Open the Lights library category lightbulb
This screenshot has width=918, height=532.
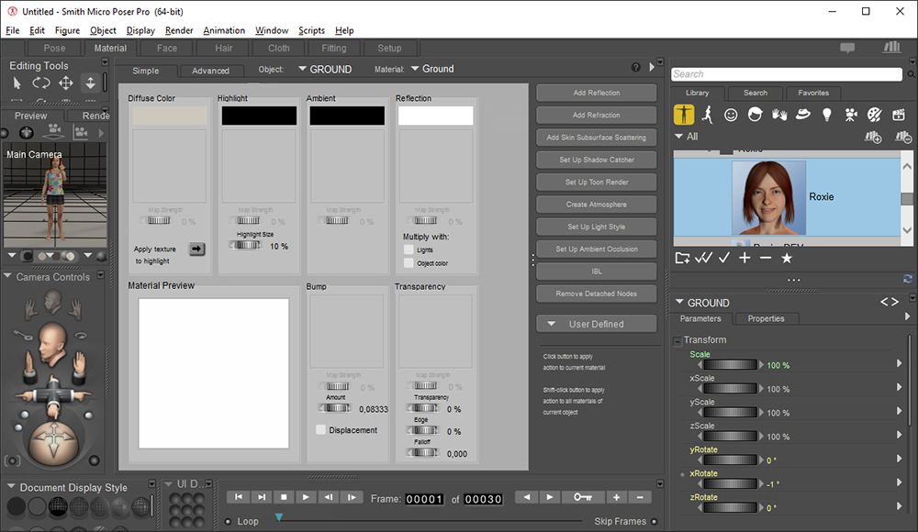pos(826,115)
